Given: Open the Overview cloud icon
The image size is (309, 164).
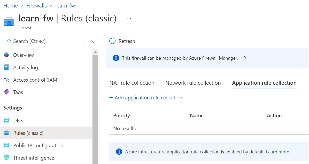Looking at the screenshot, I should coord(6,55).
